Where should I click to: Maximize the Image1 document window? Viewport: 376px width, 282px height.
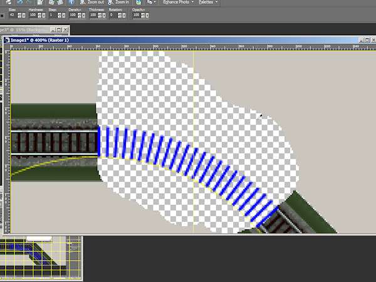[362, 40]
